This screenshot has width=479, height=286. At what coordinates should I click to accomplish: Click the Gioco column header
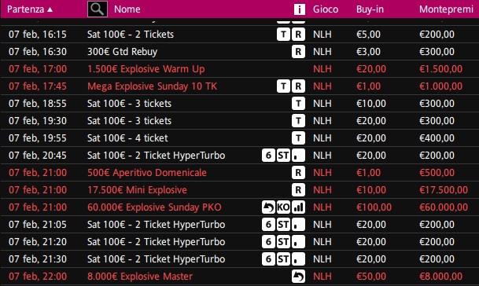point(326,9)
